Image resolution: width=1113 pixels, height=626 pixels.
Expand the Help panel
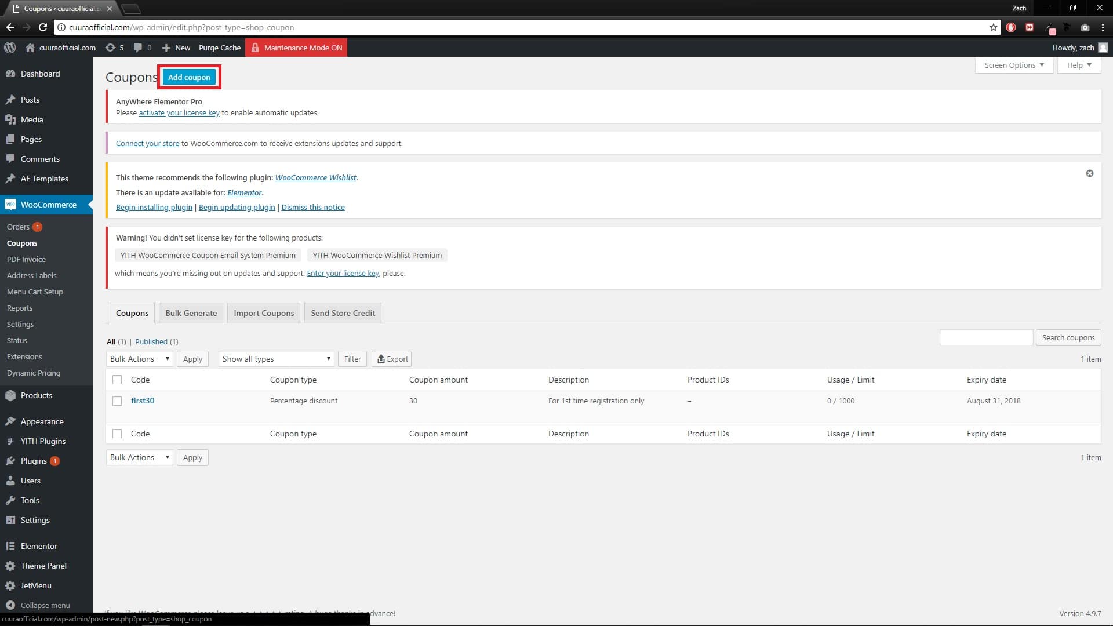[1079, 65]
